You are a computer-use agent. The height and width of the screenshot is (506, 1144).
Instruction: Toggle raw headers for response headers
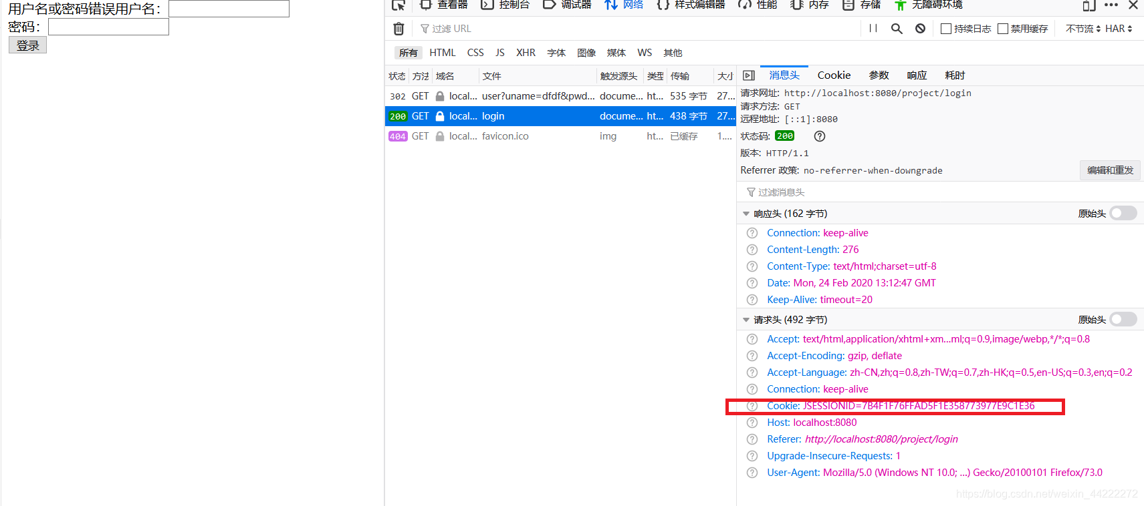coord(1123,213)
